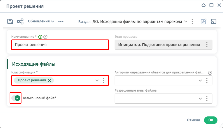Click the A icon beside Наименование label
This screenshot has width=223, height=128.
pos(45,37)
